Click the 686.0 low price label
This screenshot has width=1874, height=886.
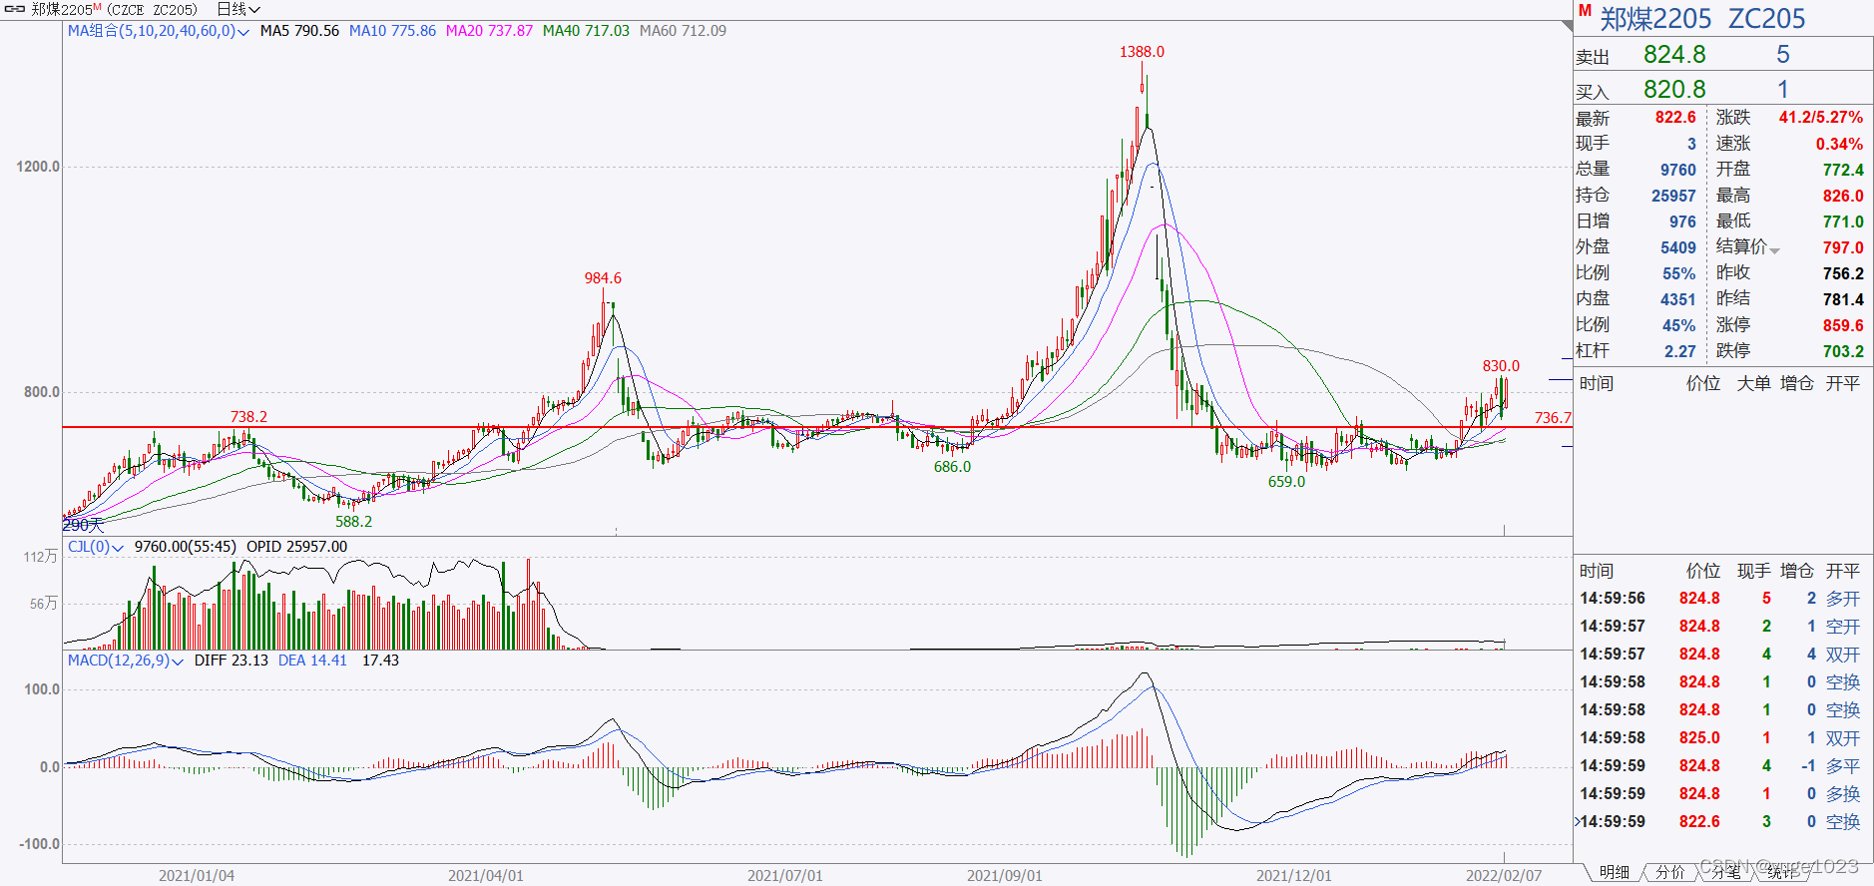tap(952, 467)
